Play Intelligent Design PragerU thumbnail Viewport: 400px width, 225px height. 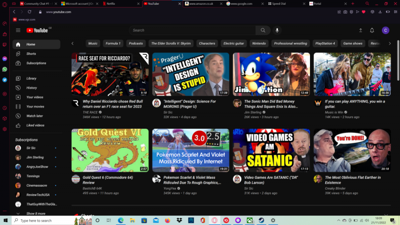(x=190, y=74)
